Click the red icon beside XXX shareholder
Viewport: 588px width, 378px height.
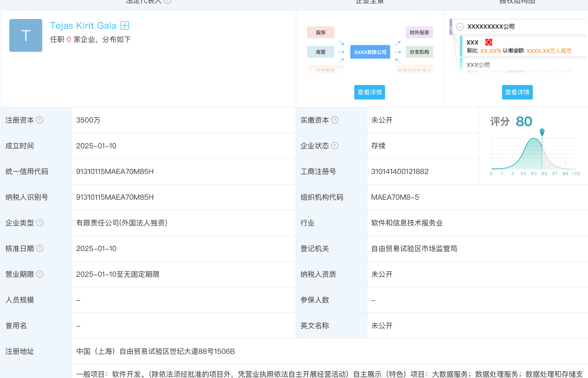pos(488,42)
